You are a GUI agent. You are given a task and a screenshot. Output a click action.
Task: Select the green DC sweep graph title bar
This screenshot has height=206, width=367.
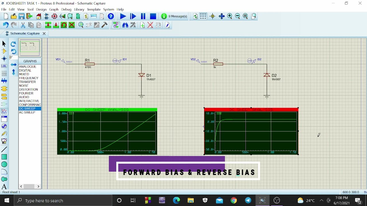pyautogui.click(x=107, y=110)
